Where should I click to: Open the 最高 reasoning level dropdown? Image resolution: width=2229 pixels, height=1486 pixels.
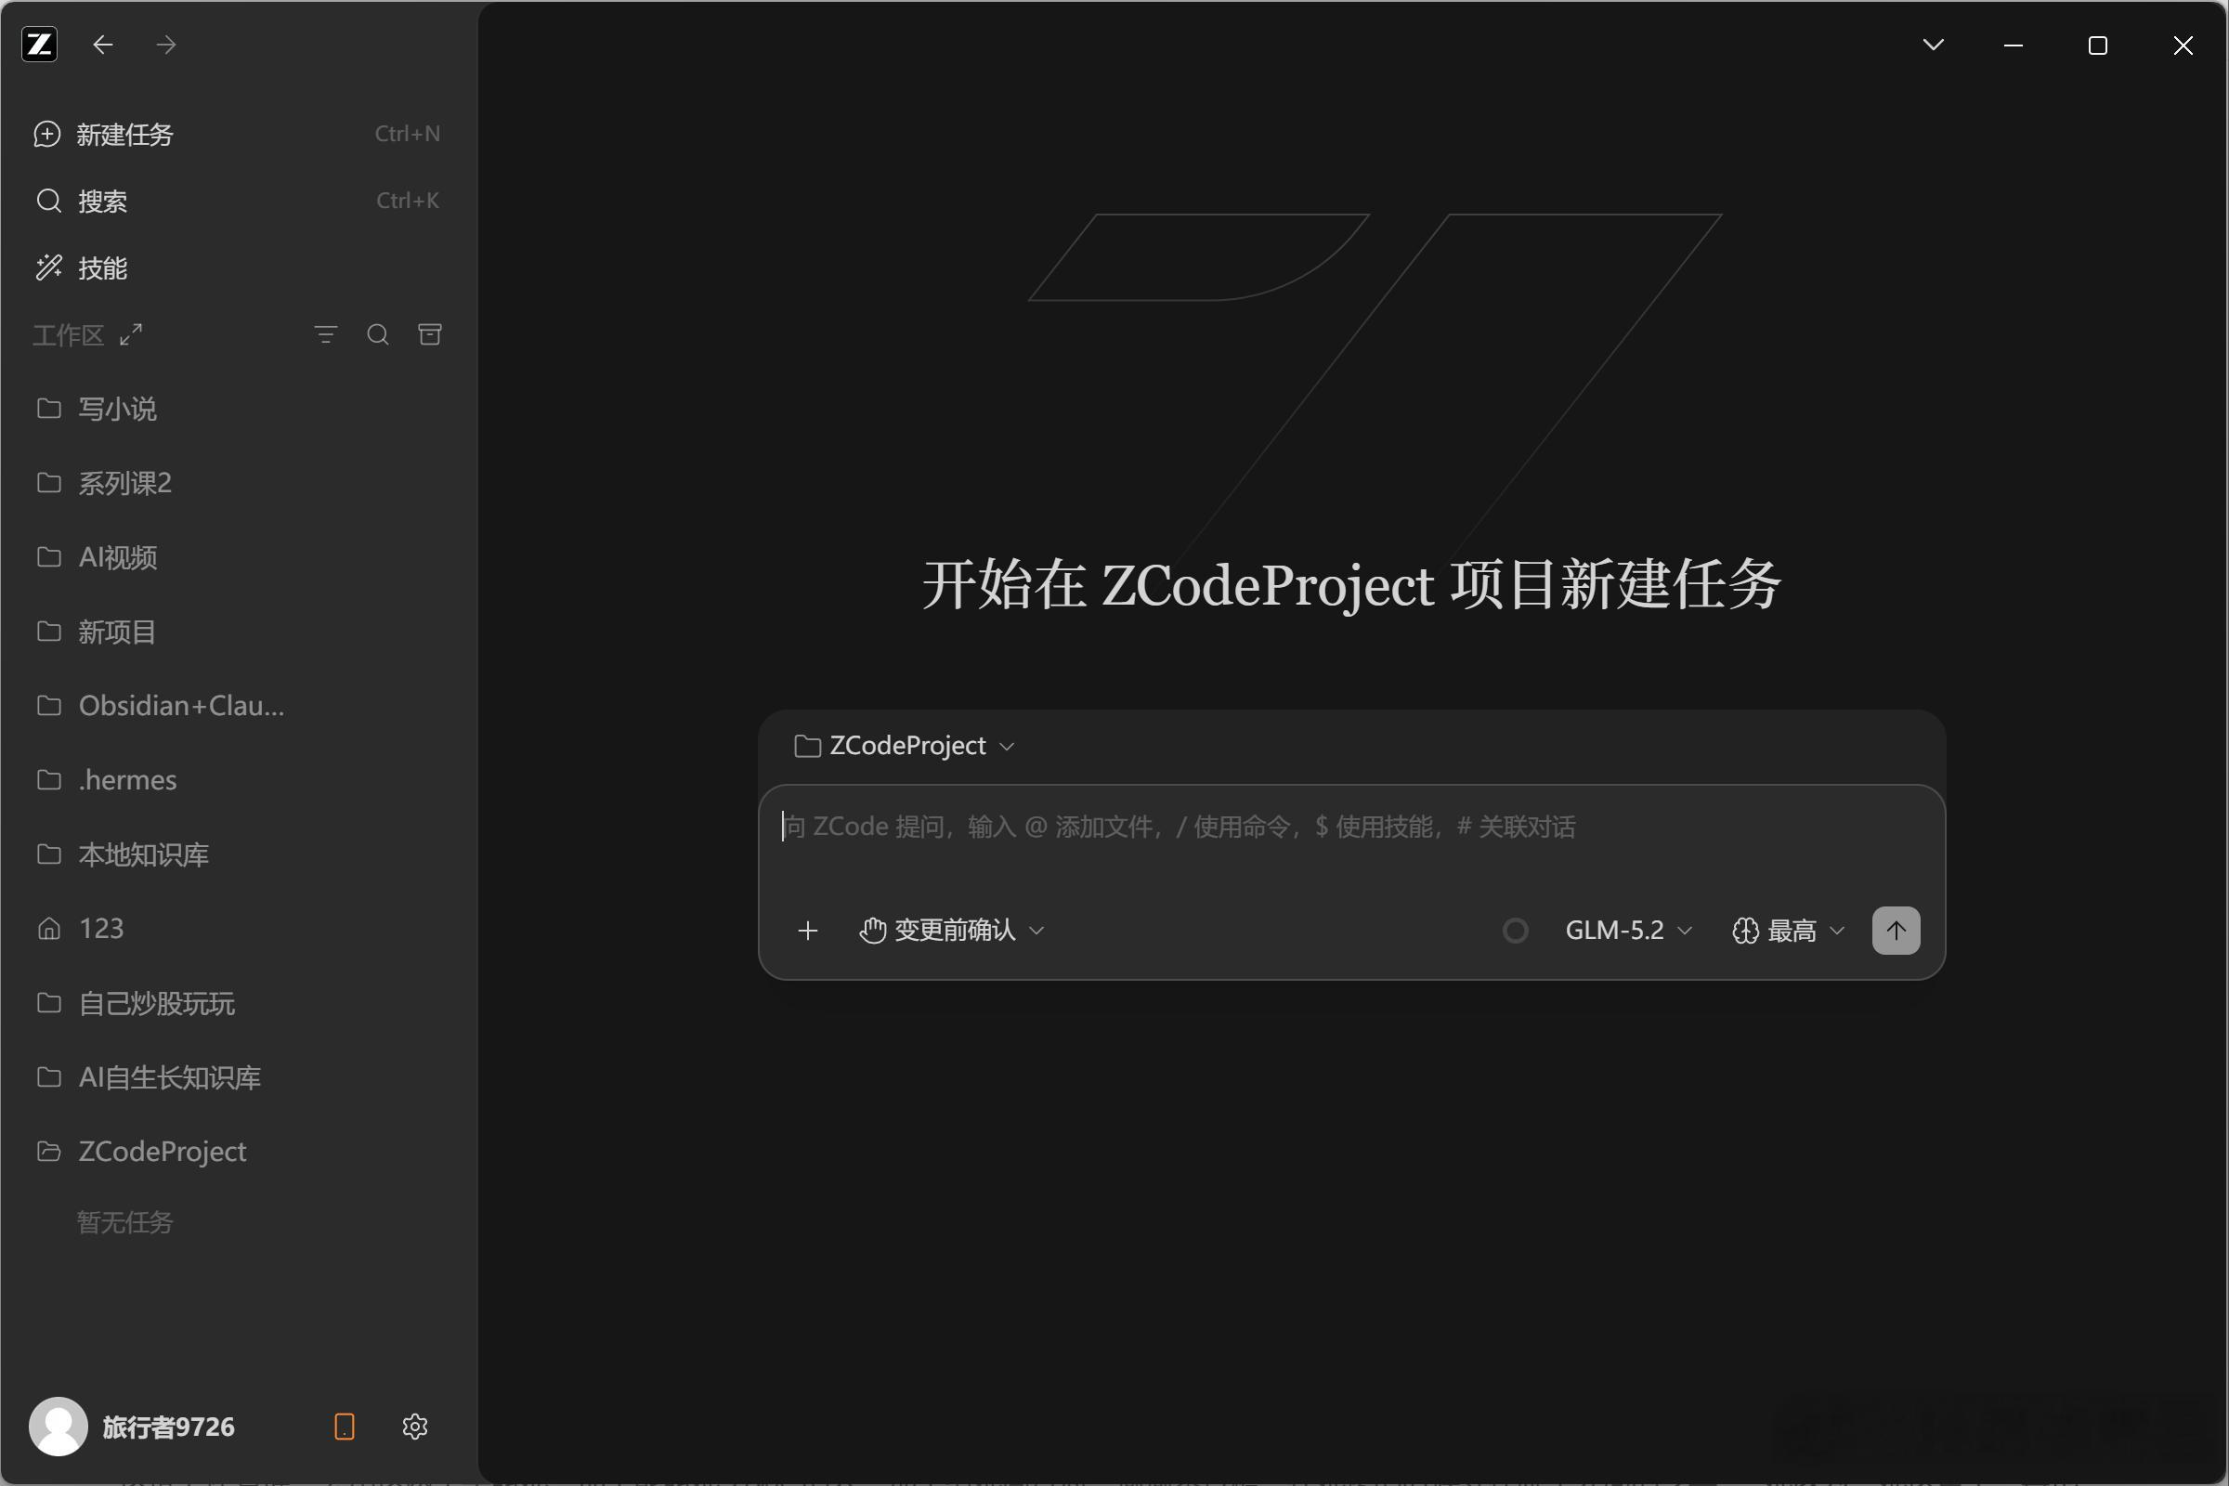click(x=1789, y=931)
